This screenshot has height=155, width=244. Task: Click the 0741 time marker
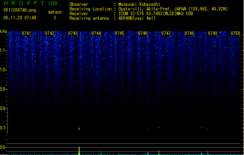coord(26,33)
